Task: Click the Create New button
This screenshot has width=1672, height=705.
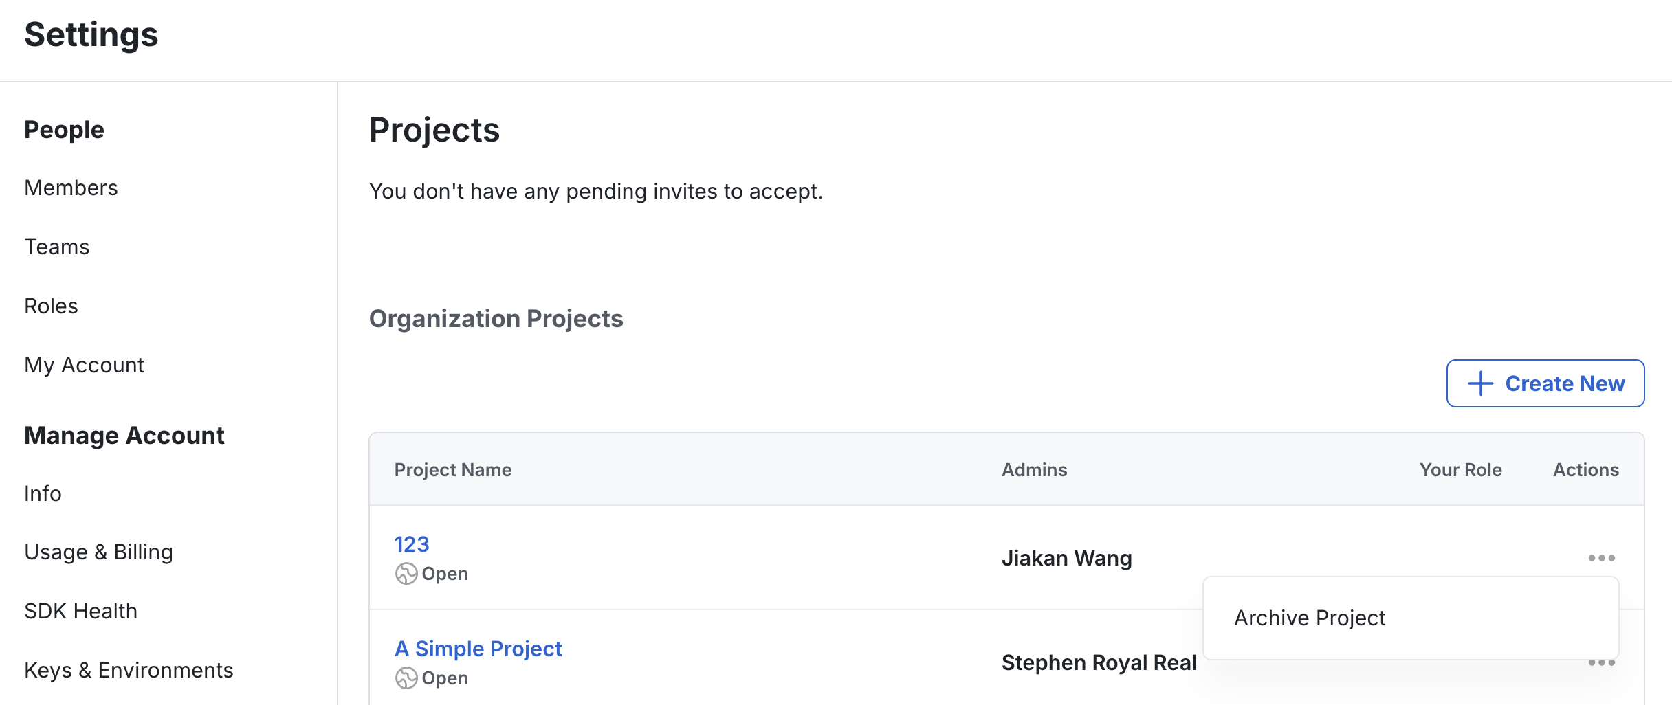Action: point(1545,383)
